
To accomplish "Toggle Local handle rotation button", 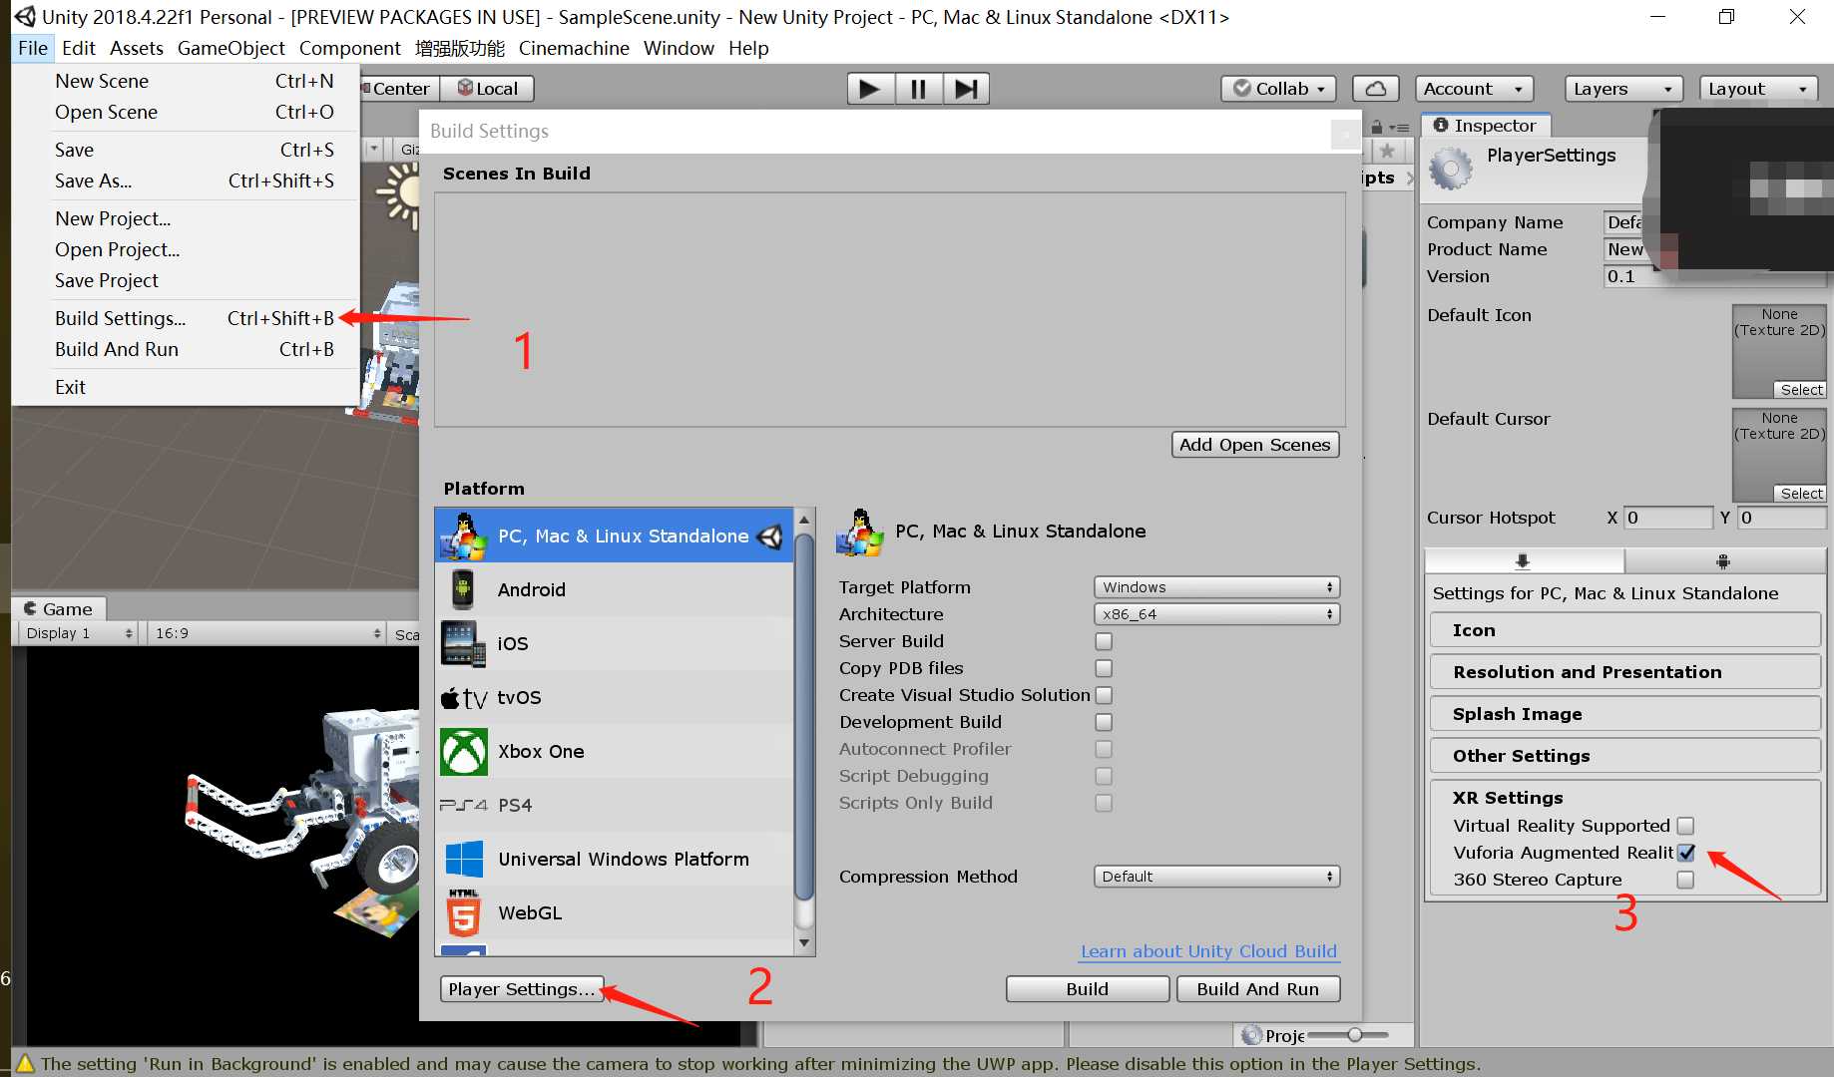I will point(488,89).
